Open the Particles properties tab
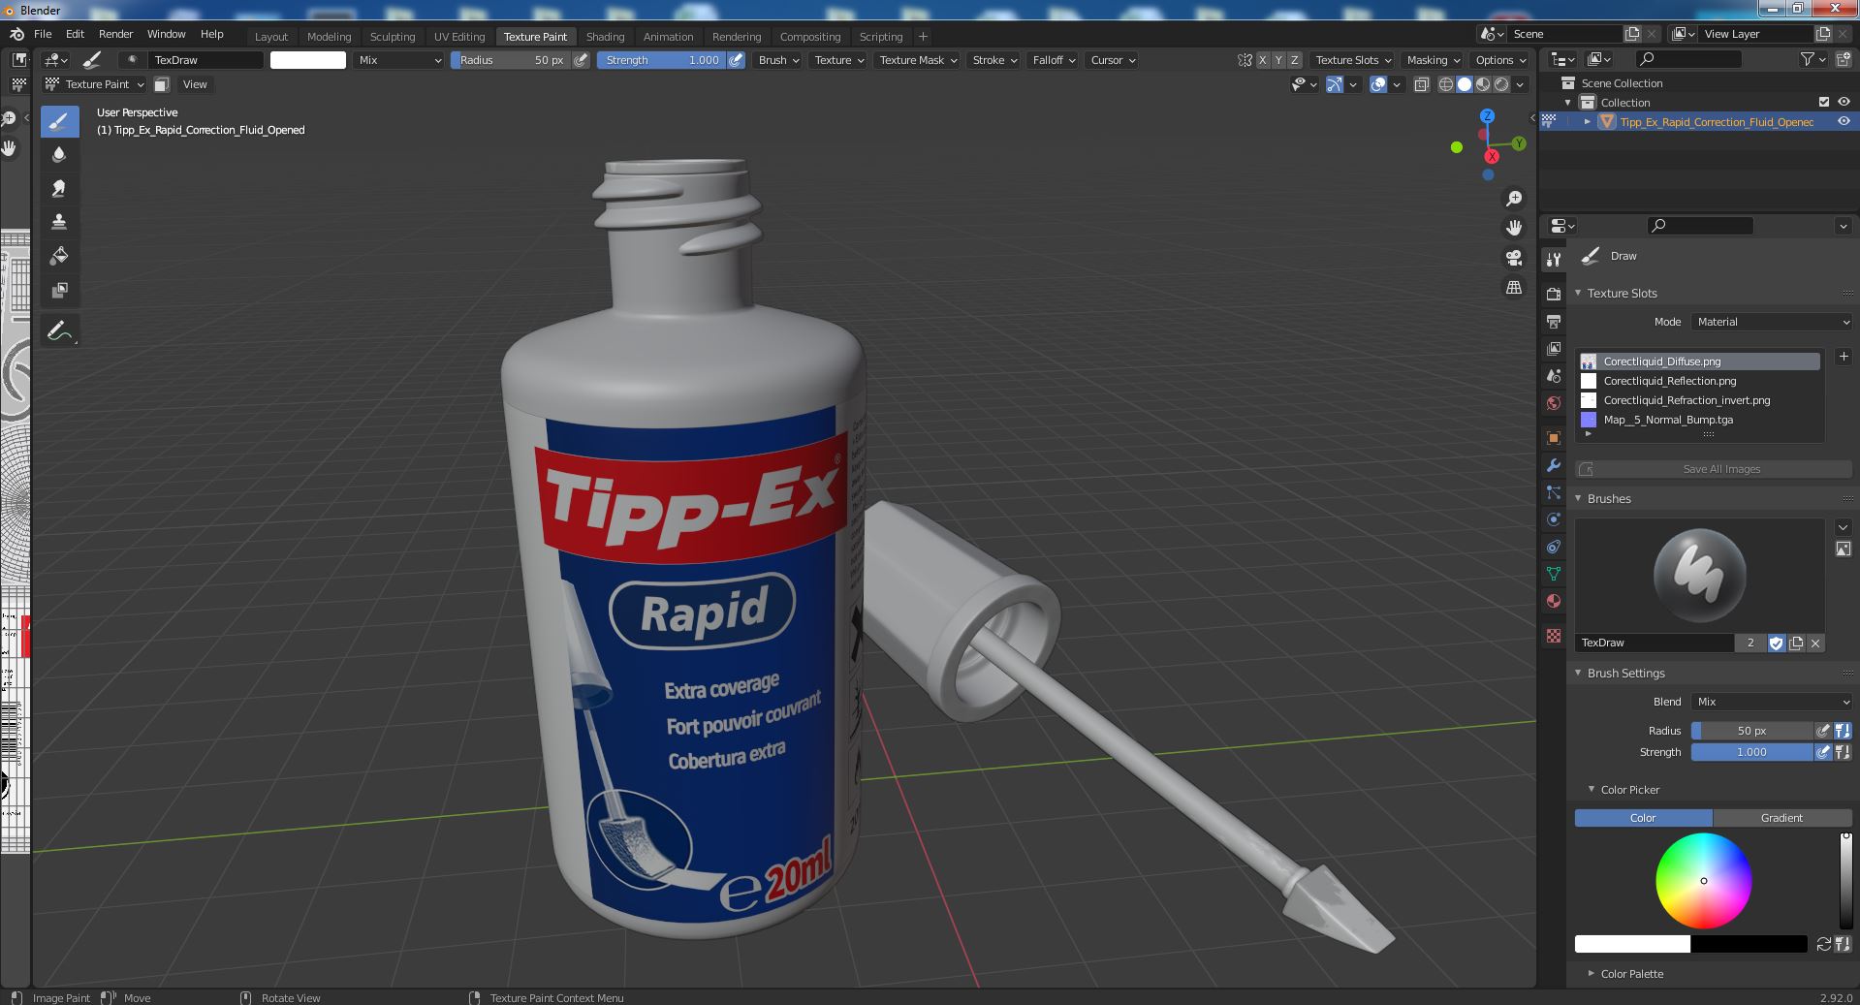Image resolution: width=1860 pixels, height=1005 pixels. 1554,492
